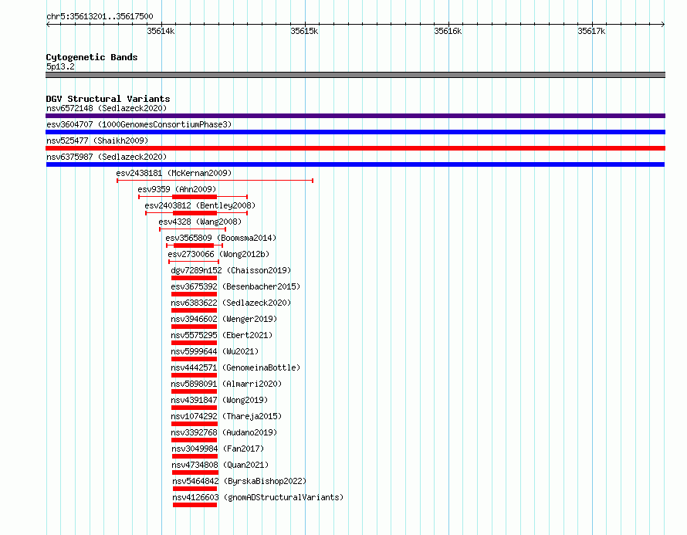This screenshot has height=535, width=687.
Task: Click the nsv1074292 (Thareja2015) variant label
Action: tap(226, 416)
